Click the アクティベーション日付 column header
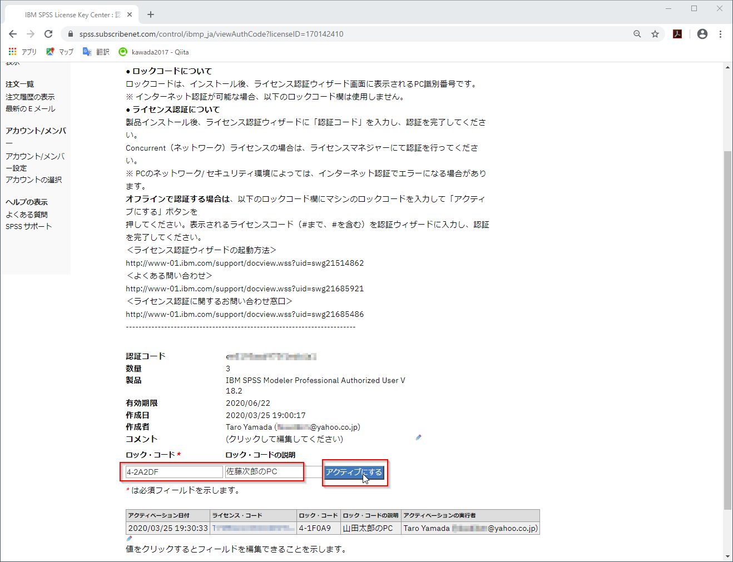The image size is (733, 562). click(168, 515)
